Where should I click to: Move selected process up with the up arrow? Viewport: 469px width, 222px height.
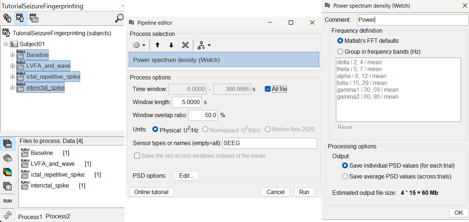157,45
